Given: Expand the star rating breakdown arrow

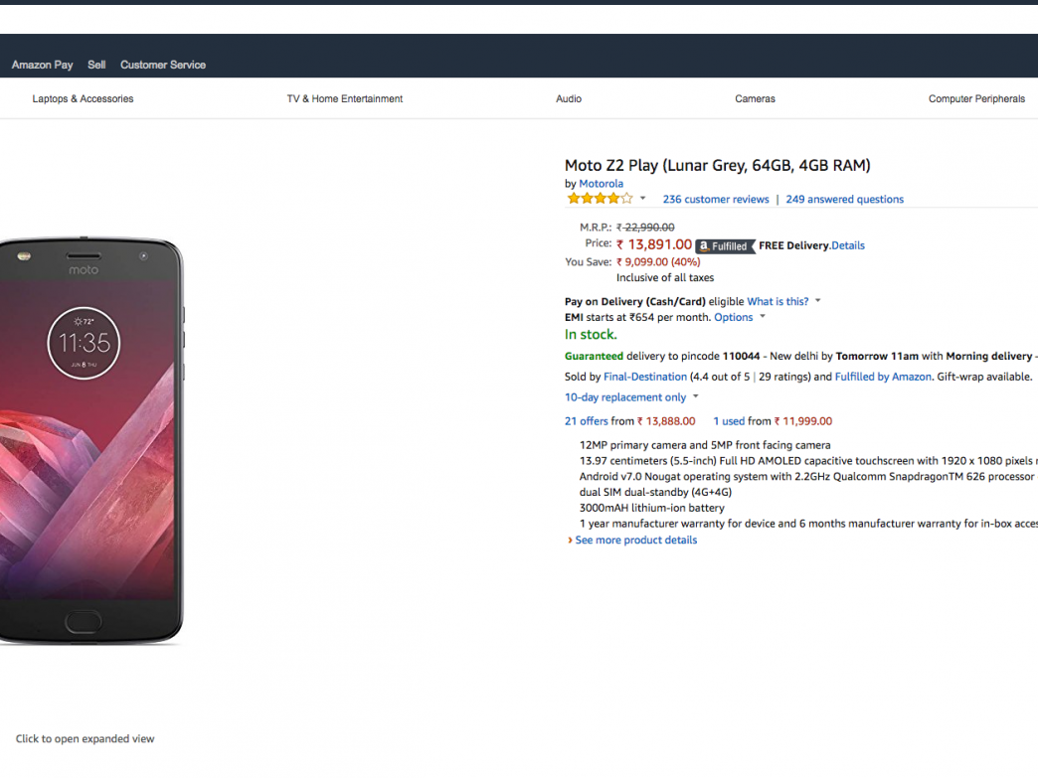Looking at the screenshot, I should [x=643, y=199].
